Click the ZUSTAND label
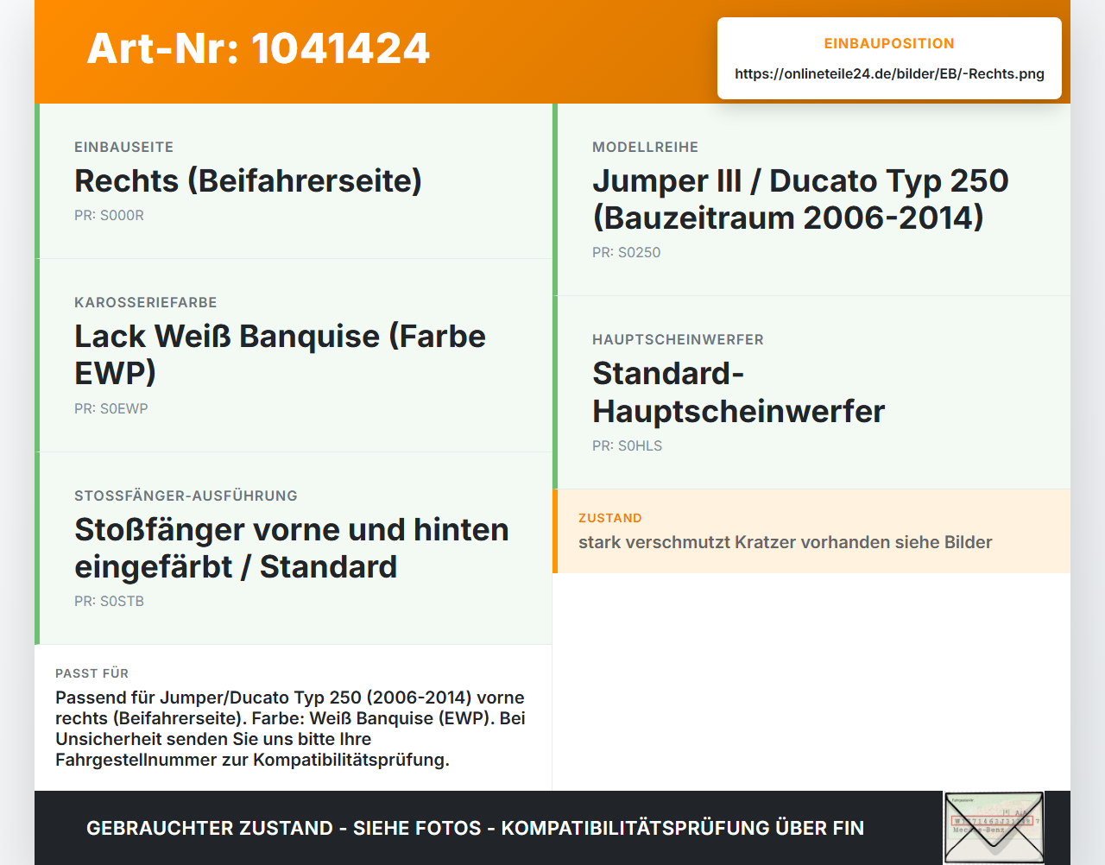The height and width of the screenshot is (865, 1105). click(x=610, y=519)
